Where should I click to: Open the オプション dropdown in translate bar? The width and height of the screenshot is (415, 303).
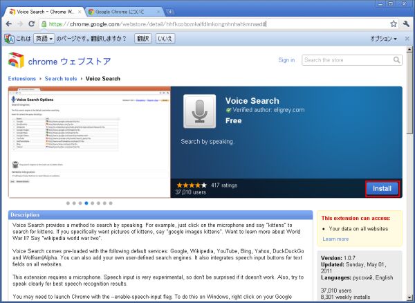click(x=383, y=39)
